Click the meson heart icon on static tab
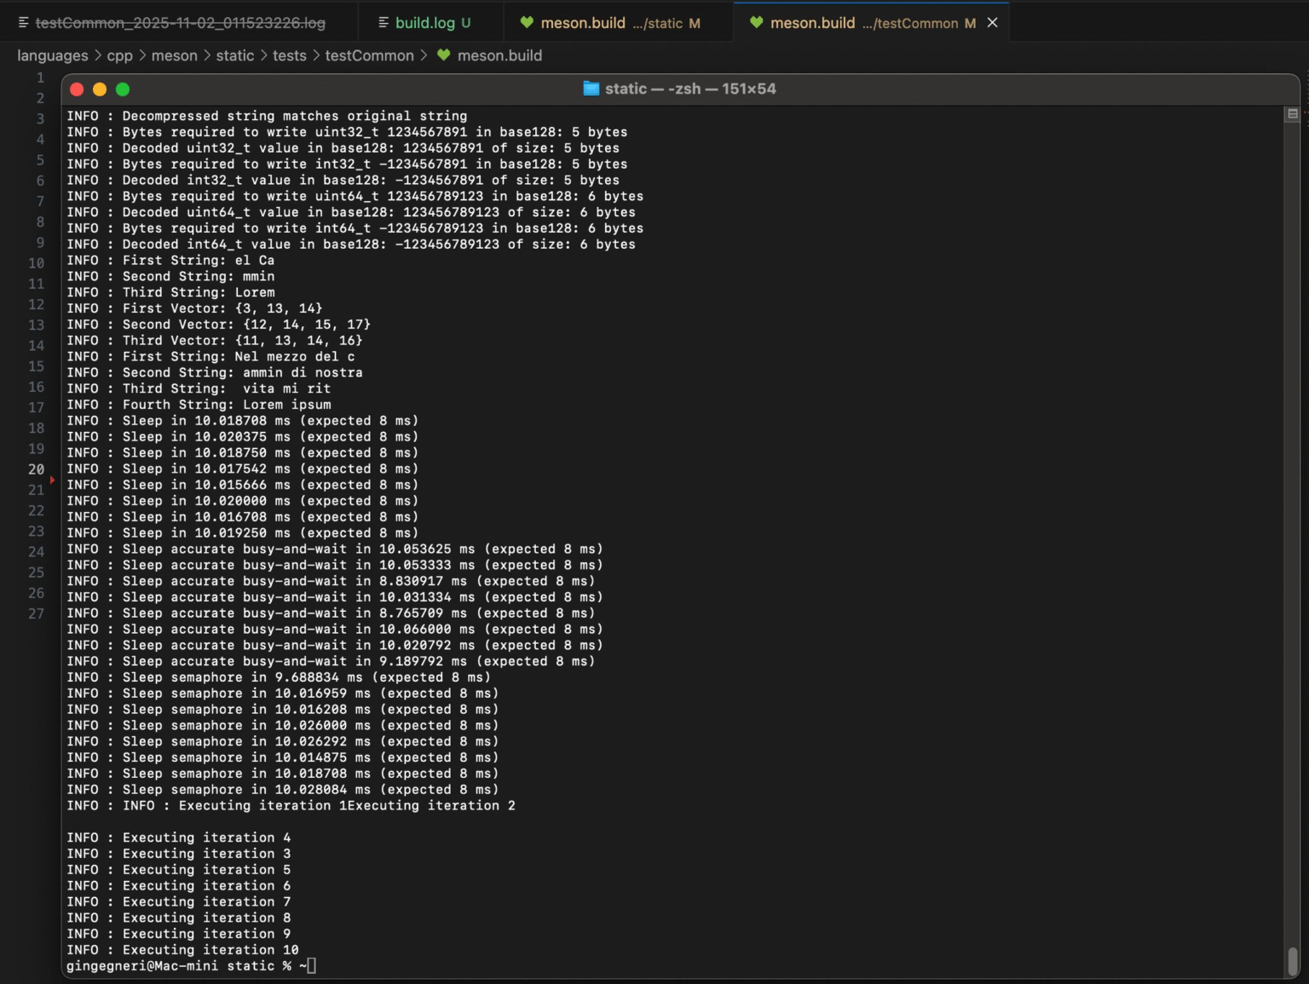This screenshot has height=984, width=1309. click(x=527, y=23)
